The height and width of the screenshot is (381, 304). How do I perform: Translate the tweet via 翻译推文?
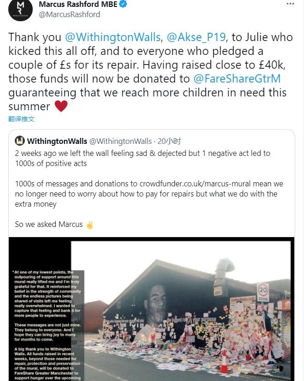click(22, 119)
